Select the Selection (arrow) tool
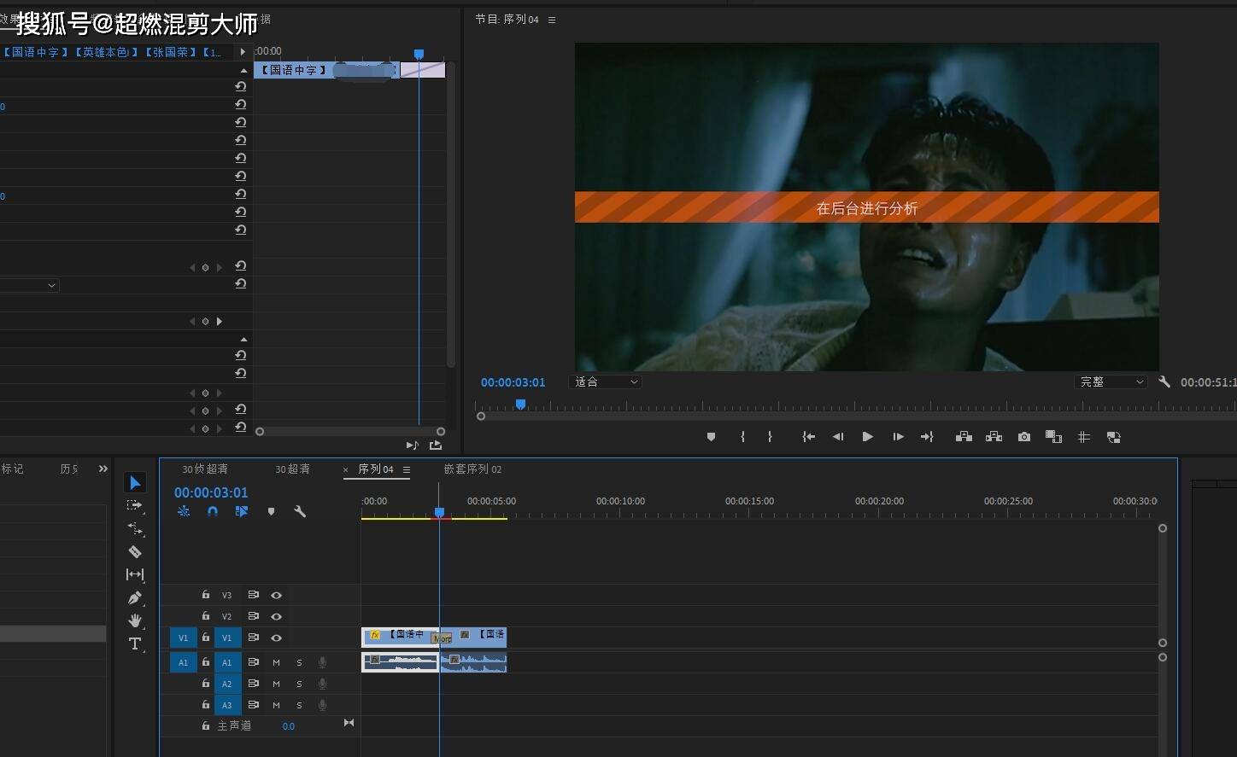The image size is (1237, 757). tap(135, 483)
